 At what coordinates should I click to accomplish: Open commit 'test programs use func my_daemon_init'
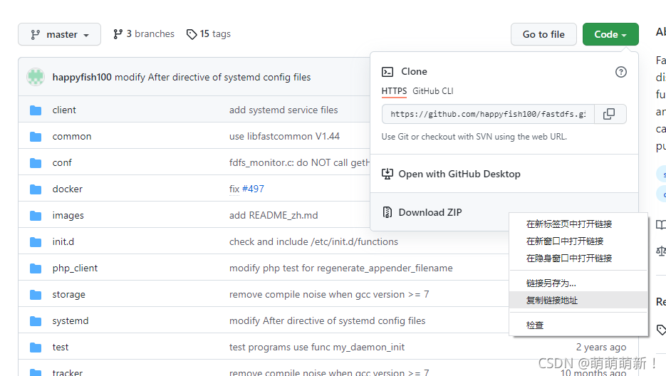317,347
